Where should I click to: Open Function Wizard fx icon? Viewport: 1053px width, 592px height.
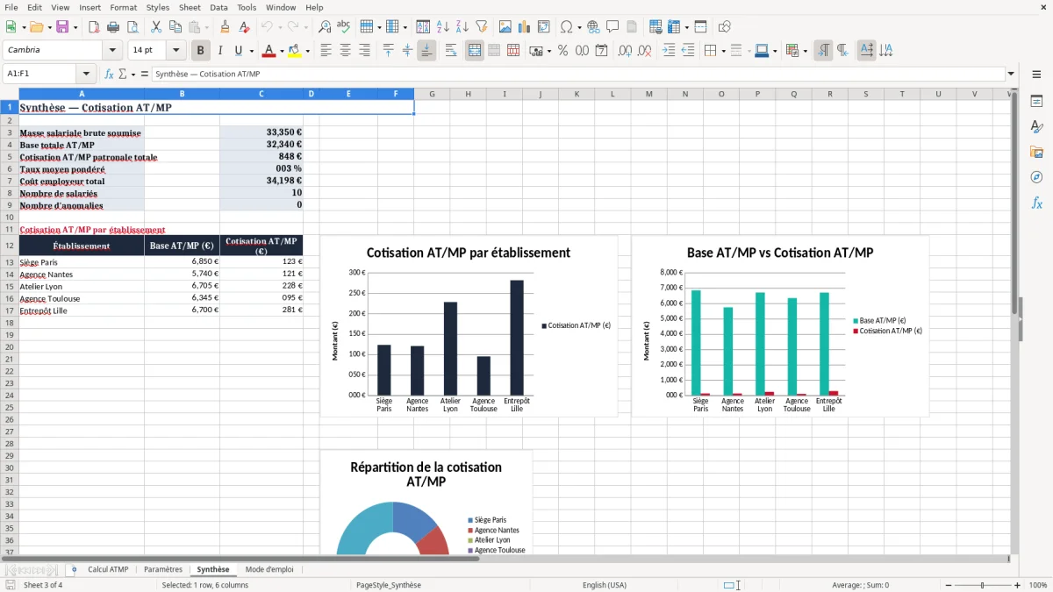tap(109, 74)
